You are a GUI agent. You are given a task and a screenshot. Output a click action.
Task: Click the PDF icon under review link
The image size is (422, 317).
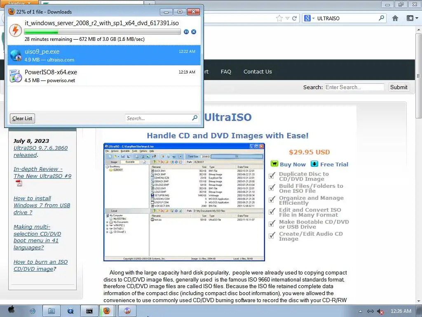19,183
